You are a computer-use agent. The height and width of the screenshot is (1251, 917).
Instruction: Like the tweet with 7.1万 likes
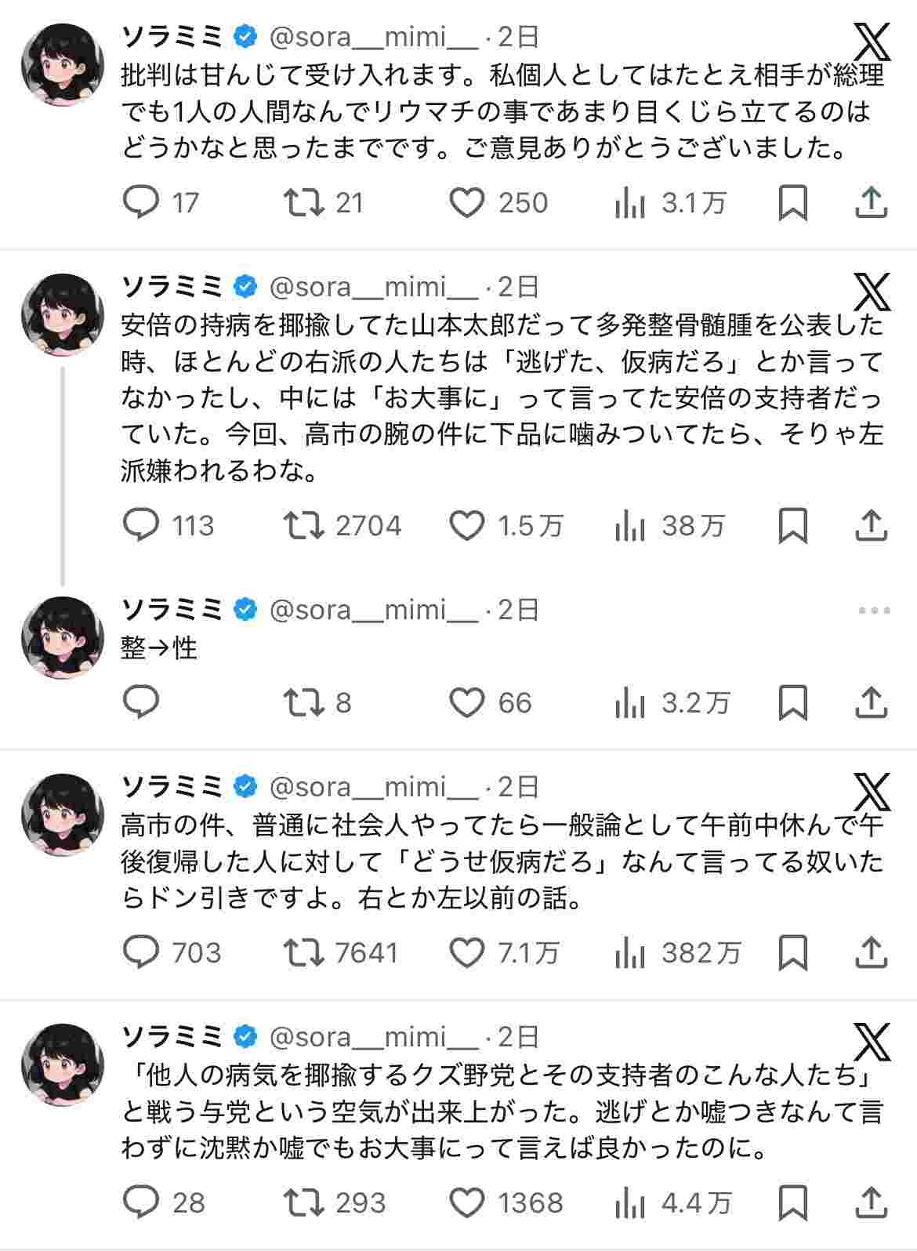pyautogui.click(x=467, y=952)
